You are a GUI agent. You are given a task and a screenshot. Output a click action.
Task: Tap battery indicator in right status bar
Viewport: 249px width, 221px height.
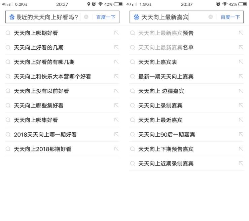(x=243, y=4)
